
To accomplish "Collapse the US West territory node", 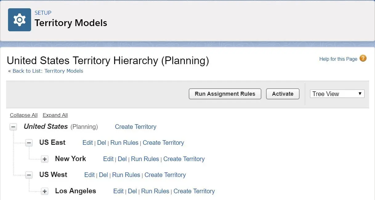I will pyautogui.click(x=29, y=175).
